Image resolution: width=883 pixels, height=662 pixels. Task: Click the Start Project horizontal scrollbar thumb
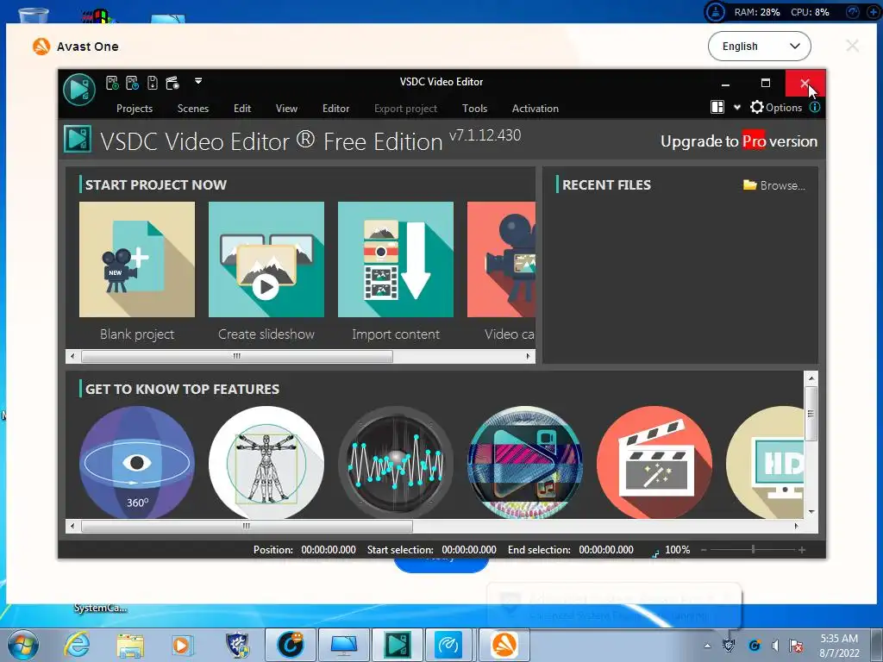236,356
